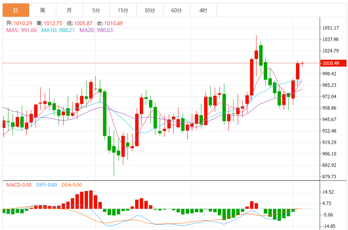Viewport: 348px width, 230px height.
Task: Switch to the 周 weekly tab
Action: pos(42,10)
